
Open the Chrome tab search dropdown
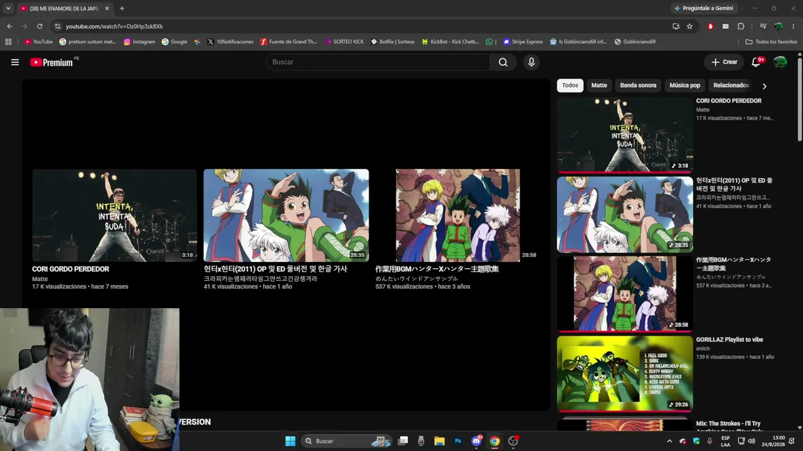click(8, 8)
